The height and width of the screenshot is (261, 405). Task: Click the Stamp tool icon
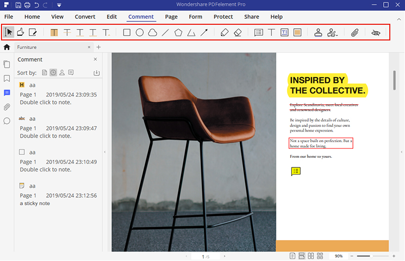pyautogui.click(x=318, y=32)
